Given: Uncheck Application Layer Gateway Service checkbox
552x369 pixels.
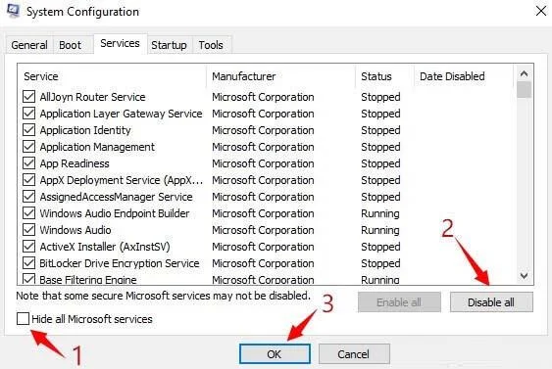Looking at the screenshot, I should click(28, 114).
